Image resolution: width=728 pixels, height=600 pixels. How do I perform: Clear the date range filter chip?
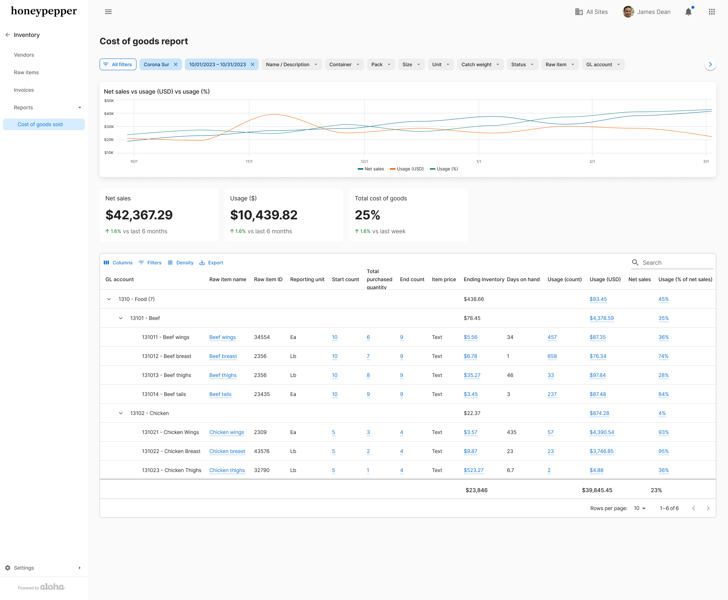point(253,64)
